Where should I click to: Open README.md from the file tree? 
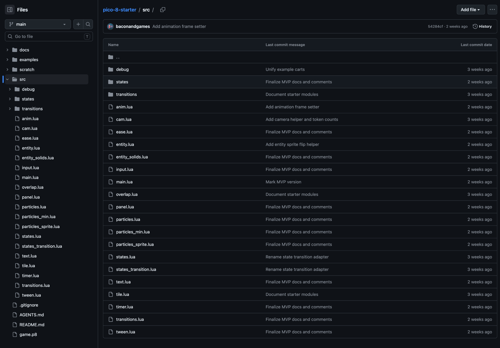(32, 325)
